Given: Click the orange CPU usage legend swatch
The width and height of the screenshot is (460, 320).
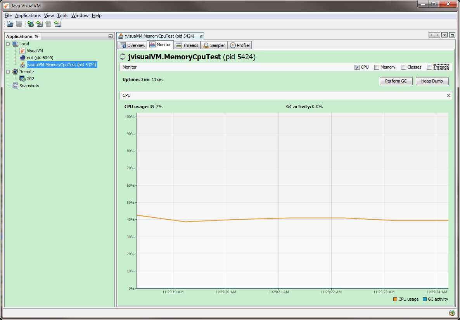Looking at the screenshot, I should [x=395, y=299].
